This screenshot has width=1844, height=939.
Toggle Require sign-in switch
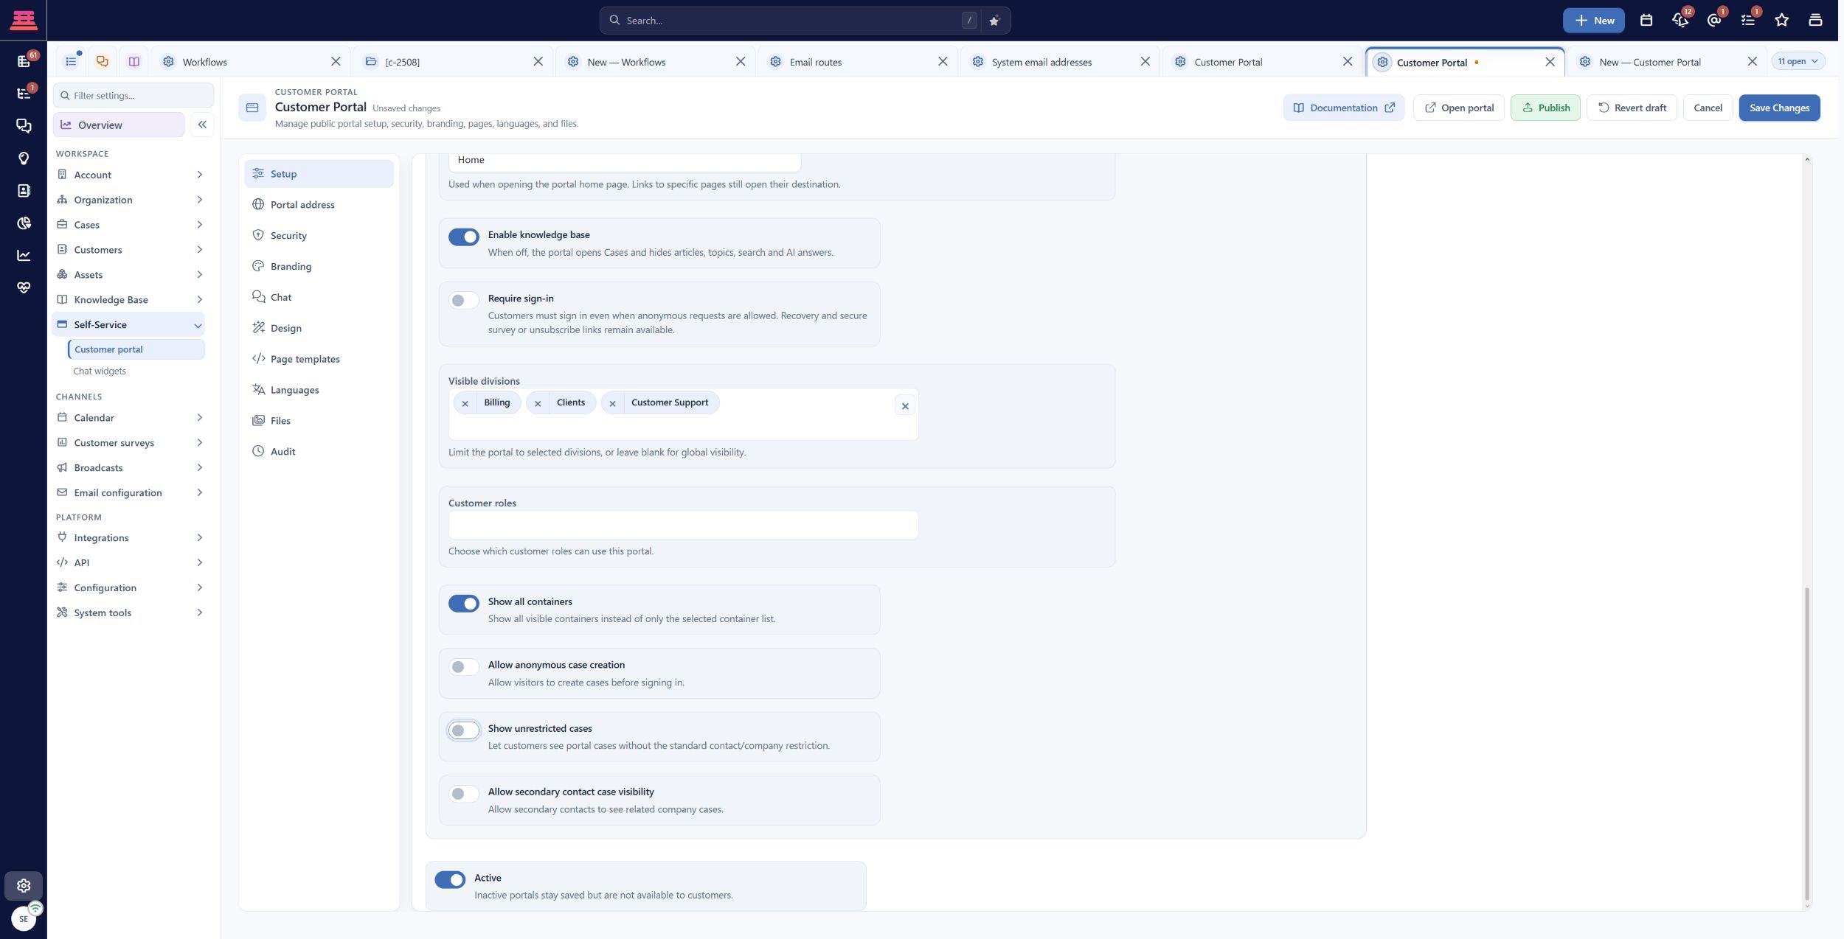(463, 300)
